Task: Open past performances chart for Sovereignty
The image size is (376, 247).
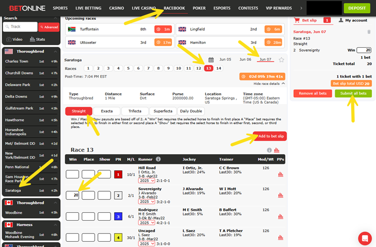Action: click(280, 196)
